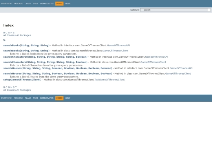Click 'Returns a list of Characters' description
This screenshot has height=159, width=212.
[x=46, y=65]
